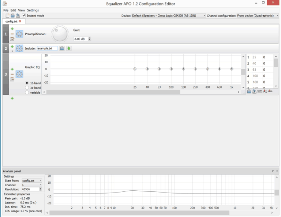Screen dimensions: 281x217
Task: Open the View menu
Action: [22, 10]
